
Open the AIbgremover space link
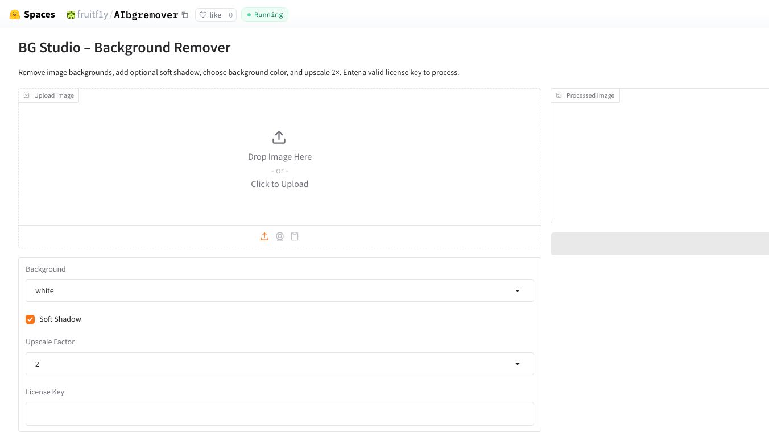(x=146, y=15)
